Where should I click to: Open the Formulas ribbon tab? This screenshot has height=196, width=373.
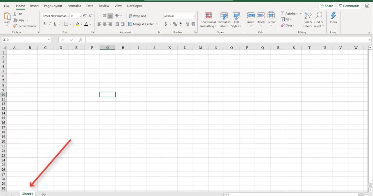[x=74, y=6]
